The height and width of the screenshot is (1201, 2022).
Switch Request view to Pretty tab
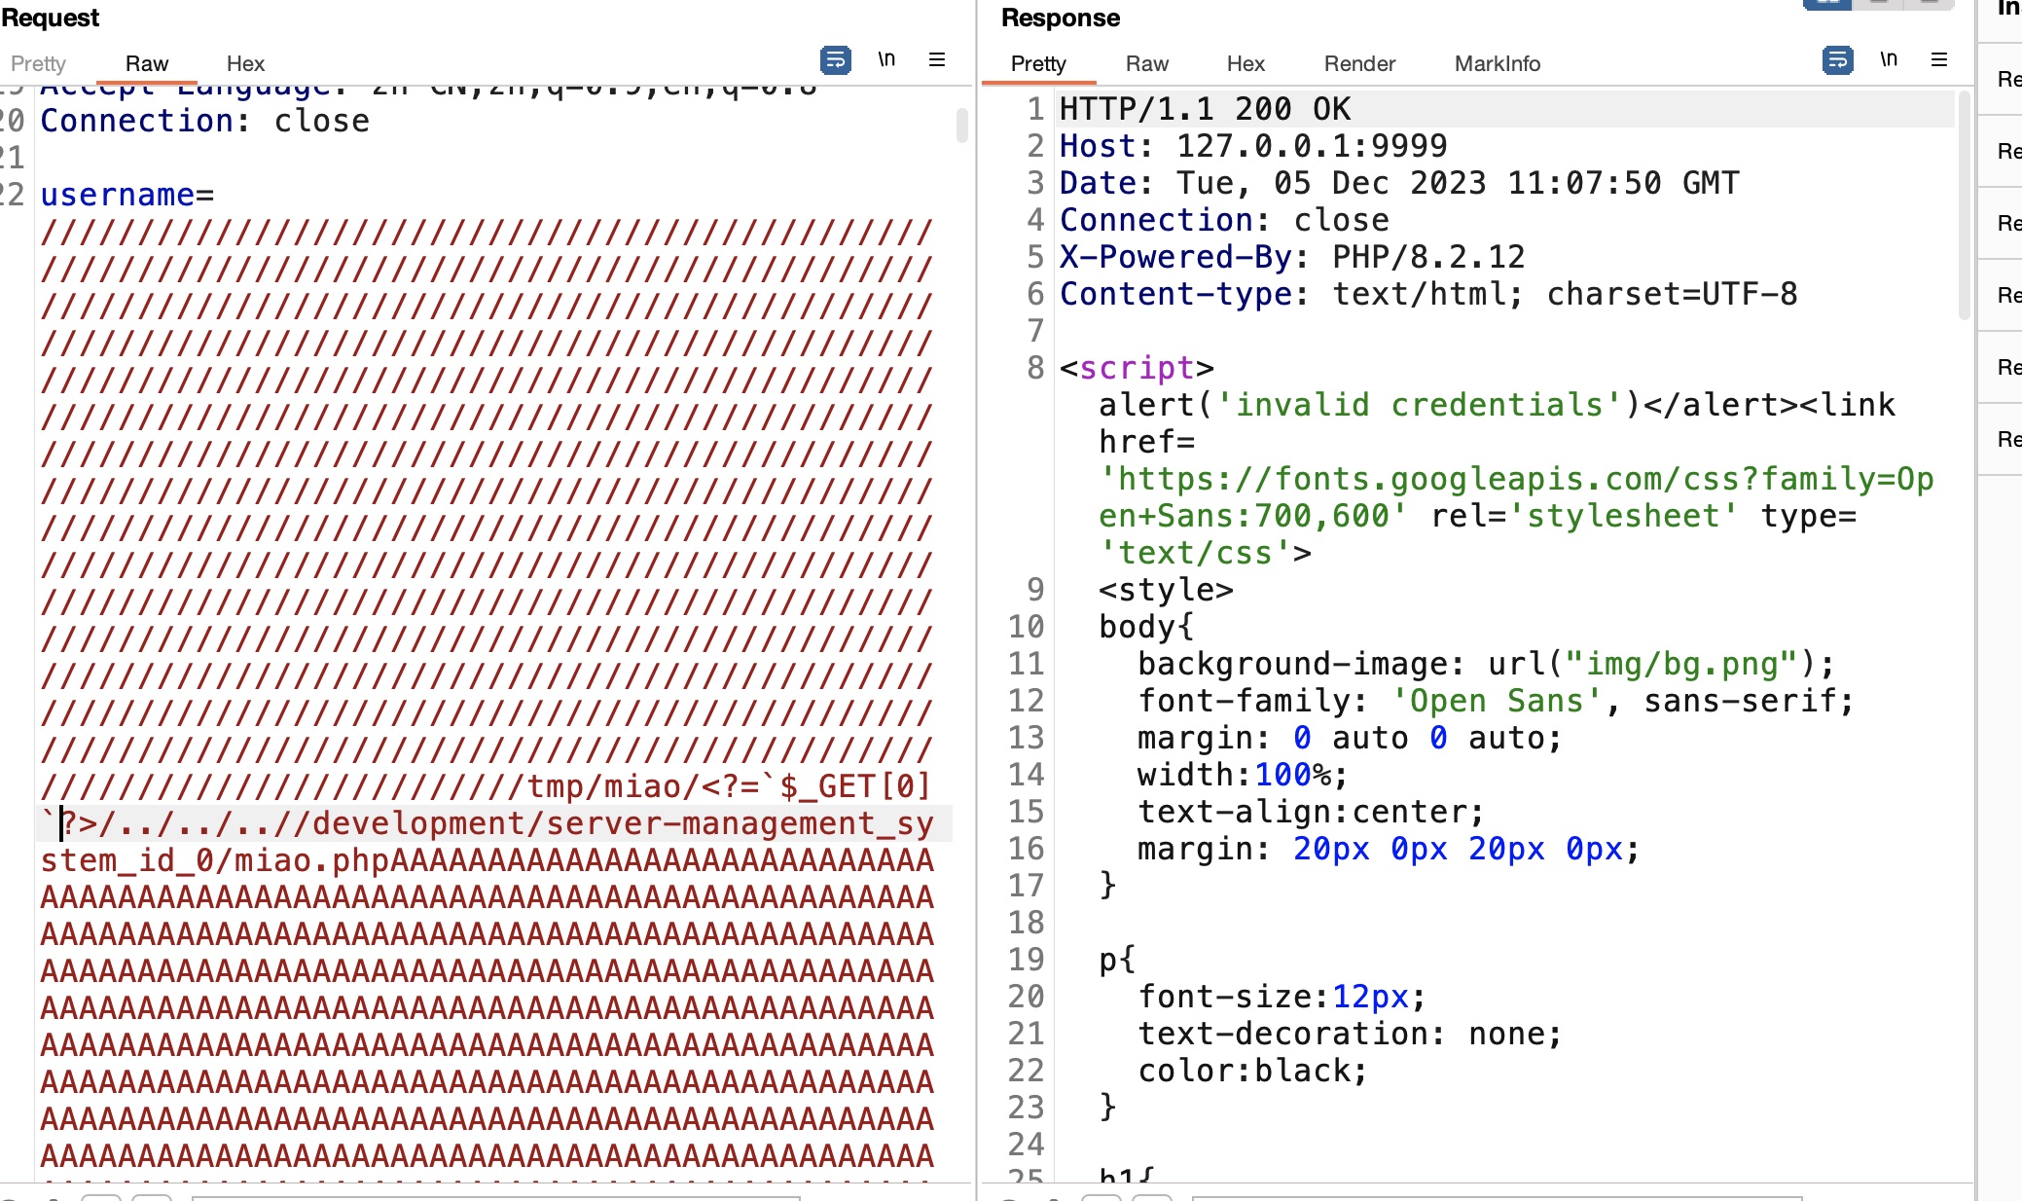tap(38, 64)
